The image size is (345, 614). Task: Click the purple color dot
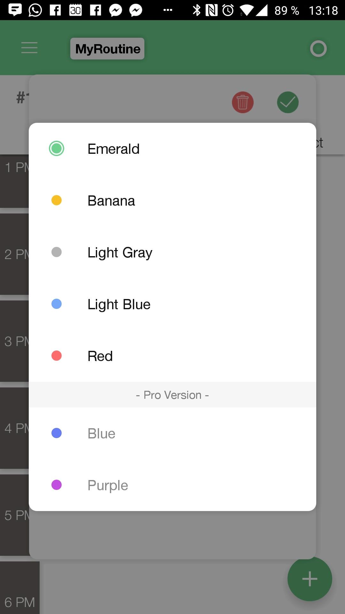click(57, 485)
